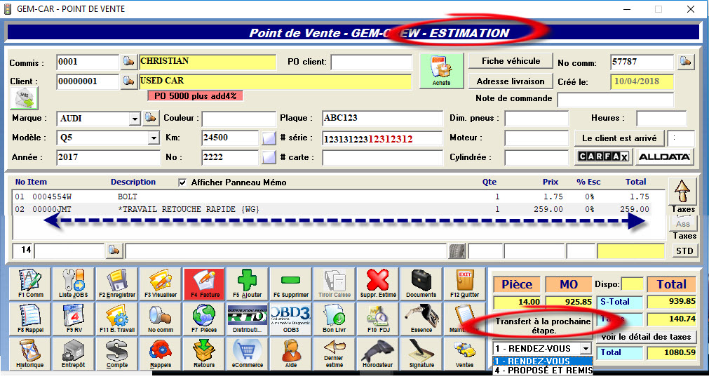Viewport: 709px width, 379px height.
Task: Open the step status dropdown arrow
Action: tap(586, 348)
